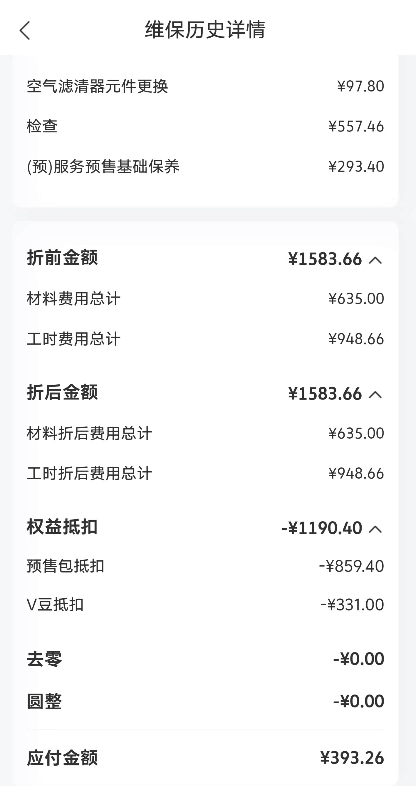
Task: Collapse the 折后金额 section chevron
Action: pos(375,394)
